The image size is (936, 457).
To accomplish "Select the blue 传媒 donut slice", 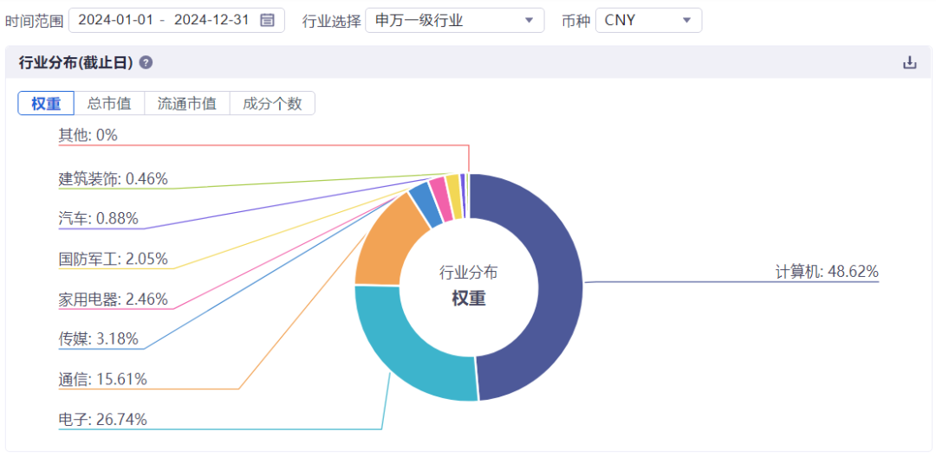I will [x=426, y=204].
